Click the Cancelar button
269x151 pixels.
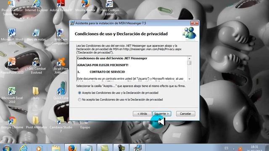tap(185, 114)
